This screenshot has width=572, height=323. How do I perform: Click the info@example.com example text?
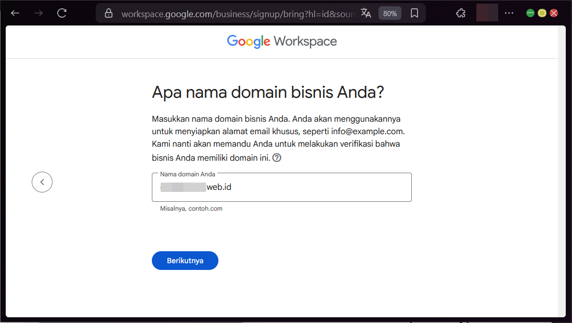pos(367,132)
